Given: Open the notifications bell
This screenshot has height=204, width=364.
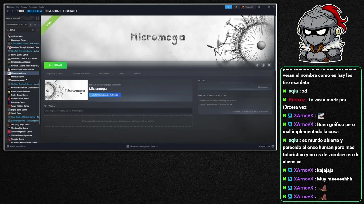Looking at the screenshot, I should [x=236, y=7].
